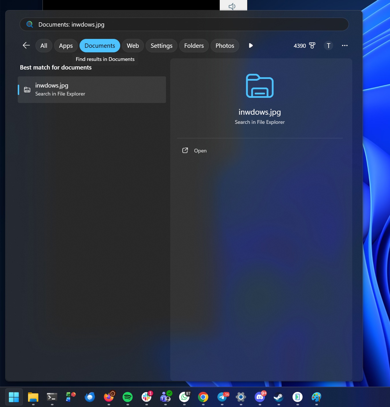390x407 pixels.
Task: Click the search magnifier icon
Action: (30, 24)
